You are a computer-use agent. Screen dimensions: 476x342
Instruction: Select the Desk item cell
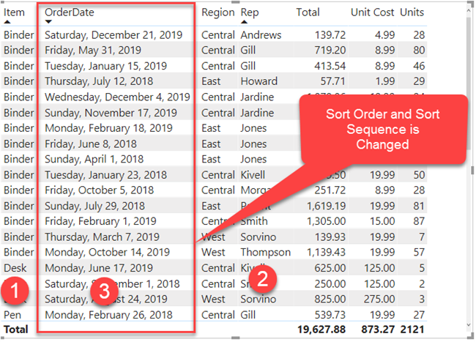coord(15,268)
